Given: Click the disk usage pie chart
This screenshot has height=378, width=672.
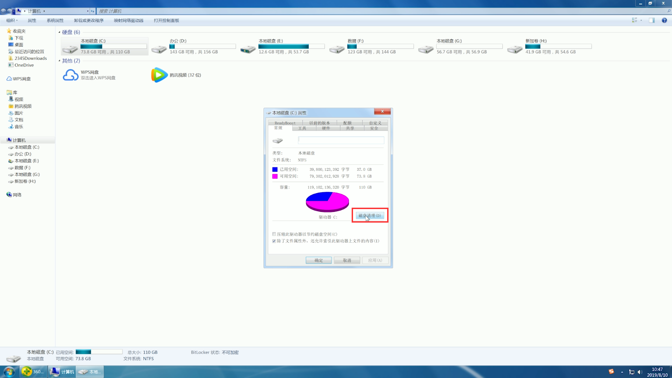Looking at the screenshot, I should tap(327, 202).
